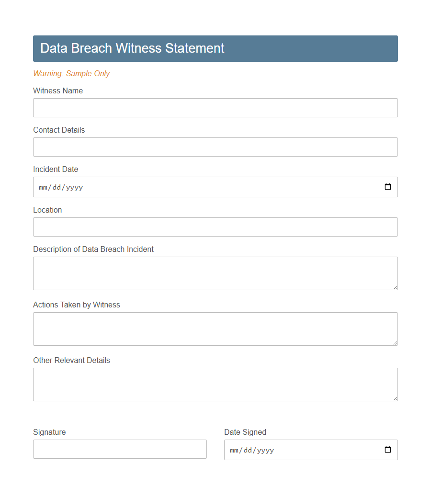
Task: Select the mm segment in Incident Date
Action: 43,187
